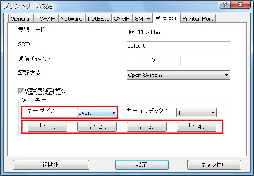Click the キャンセル button
The height and width of the screenshot is (176, 254).
[214, 165]
